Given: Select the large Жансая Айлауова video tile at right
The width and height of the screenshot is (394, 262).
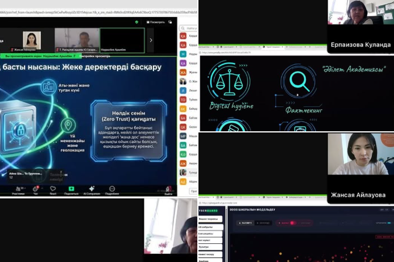Looking at the screenshot, I should click(x=361, y=168).
